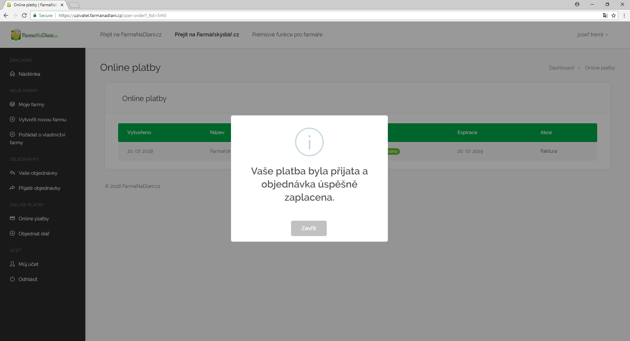Viewport: 630px width, 341px height.
Task: Click the plus icon beside Vytvořit novou farmu
Action: pos(12,119)
